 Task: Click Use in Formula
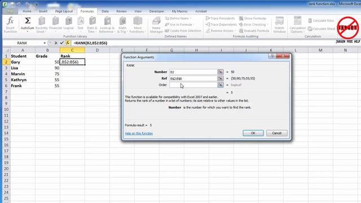point(179,24)
